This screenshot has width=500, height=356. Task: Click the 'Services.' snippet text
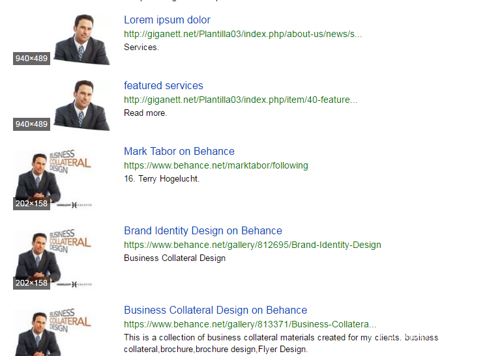141,47
